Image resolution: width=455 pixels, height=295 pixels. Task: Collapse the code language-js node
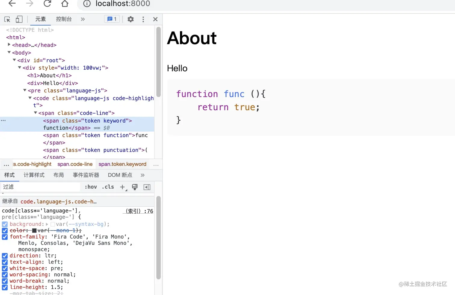[30, 98]
